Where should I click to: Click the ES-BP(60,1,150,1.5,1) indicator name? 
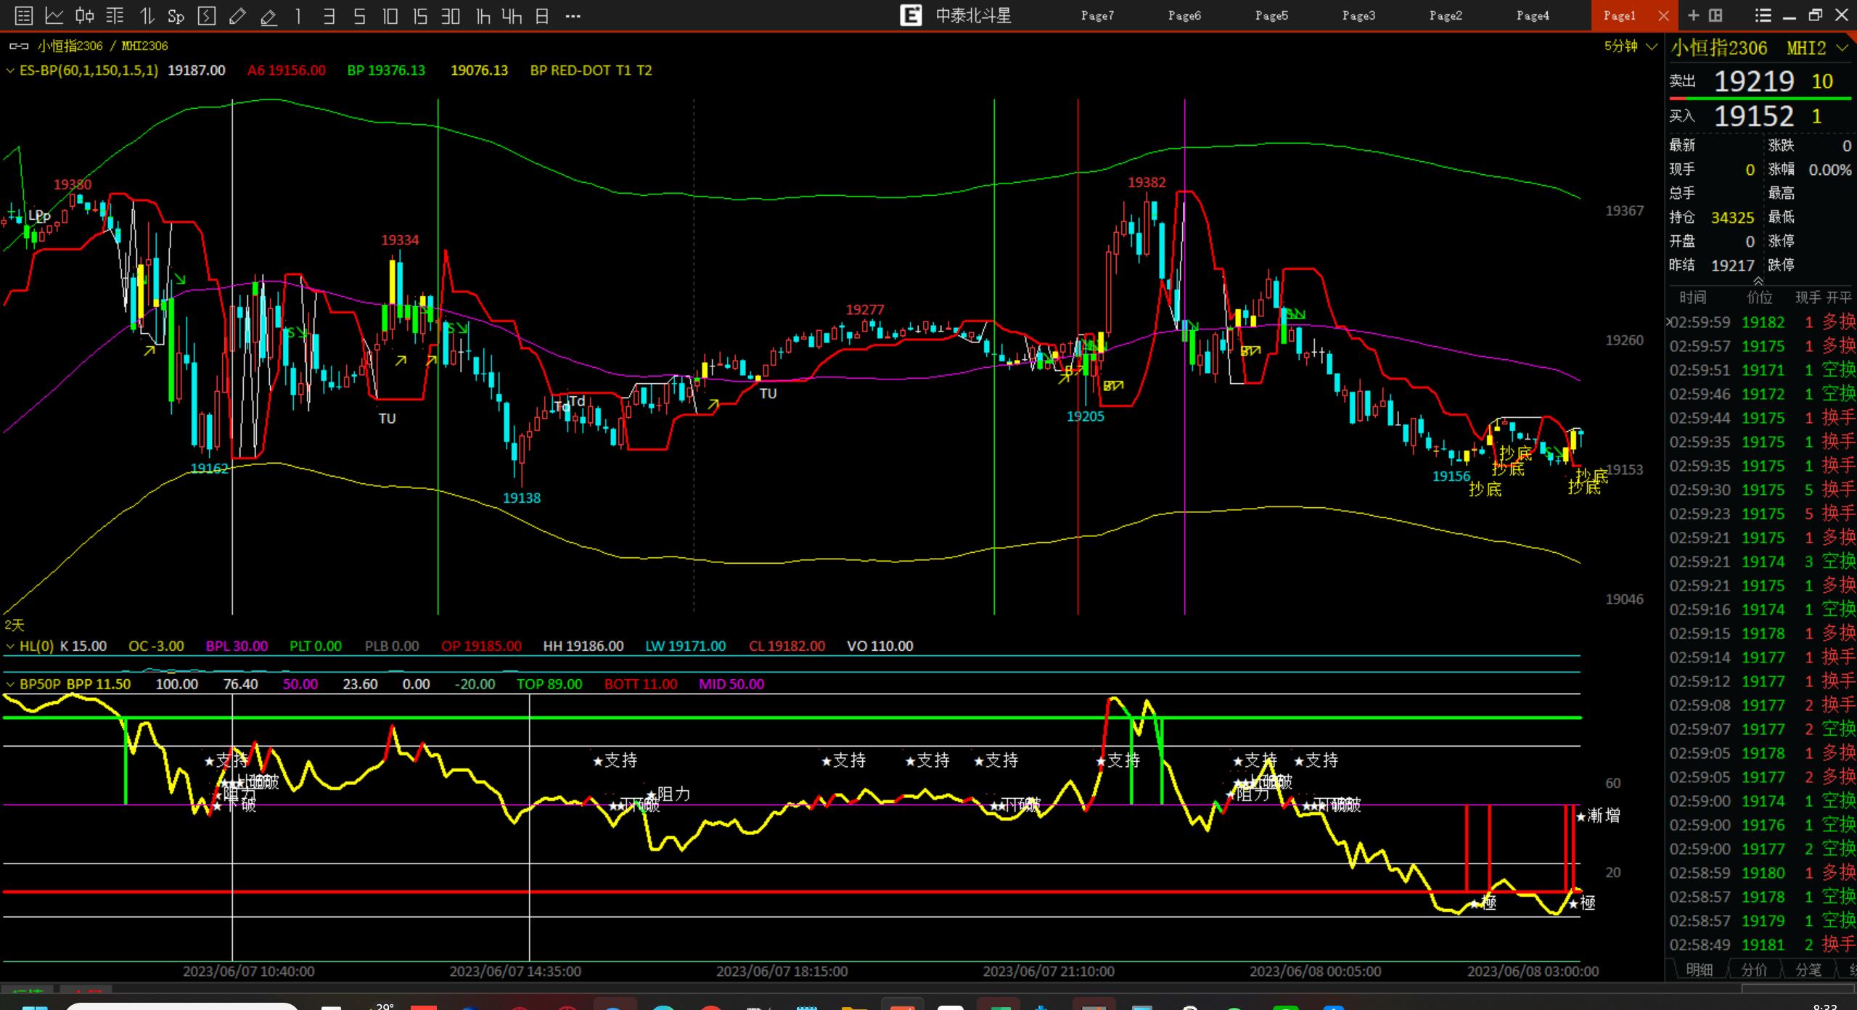89,70
